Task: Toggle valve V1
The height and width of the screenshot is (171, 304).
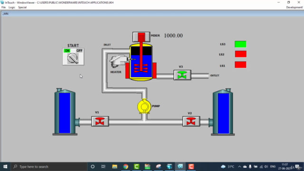Action: click(x=100, y=122)
